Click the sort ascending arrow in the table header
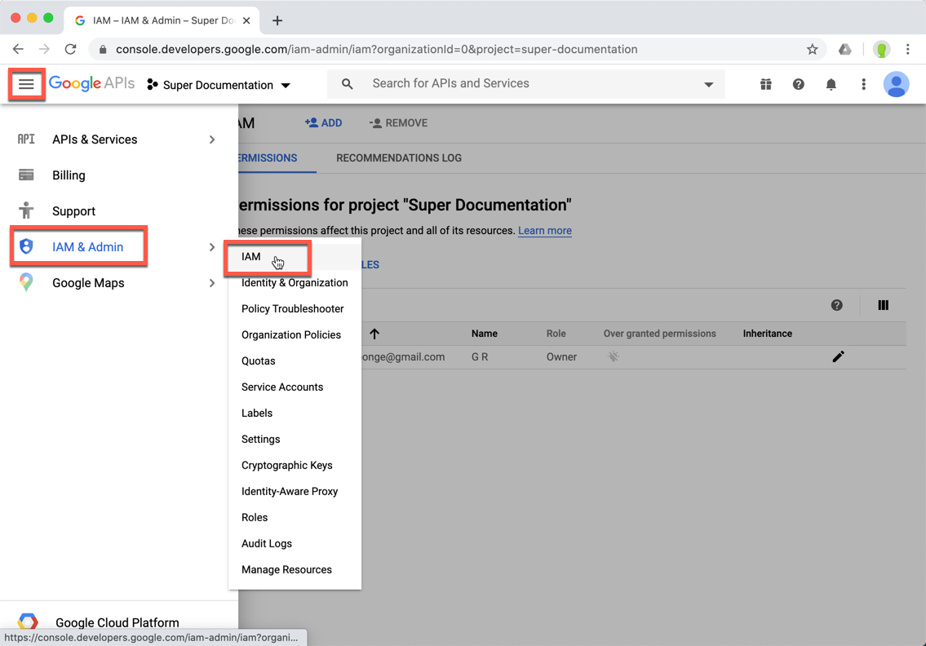This screenshot has width=926, height=646. click(x=374, y=334)
